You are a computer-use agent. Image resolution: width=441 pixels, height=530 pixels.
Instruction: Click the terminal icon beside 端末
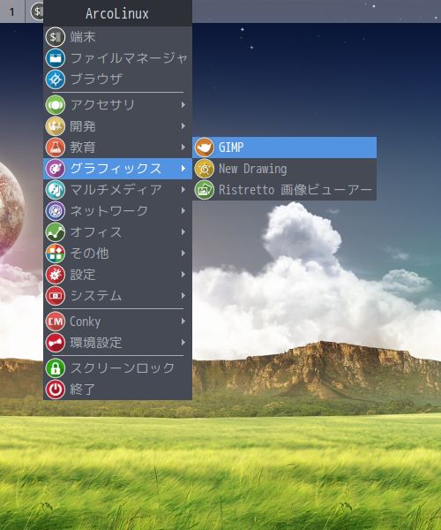56,37
